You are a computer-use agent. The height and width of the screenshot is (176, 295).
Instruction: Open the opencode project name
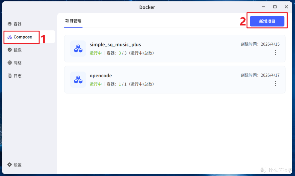click(x=101, y=76)
